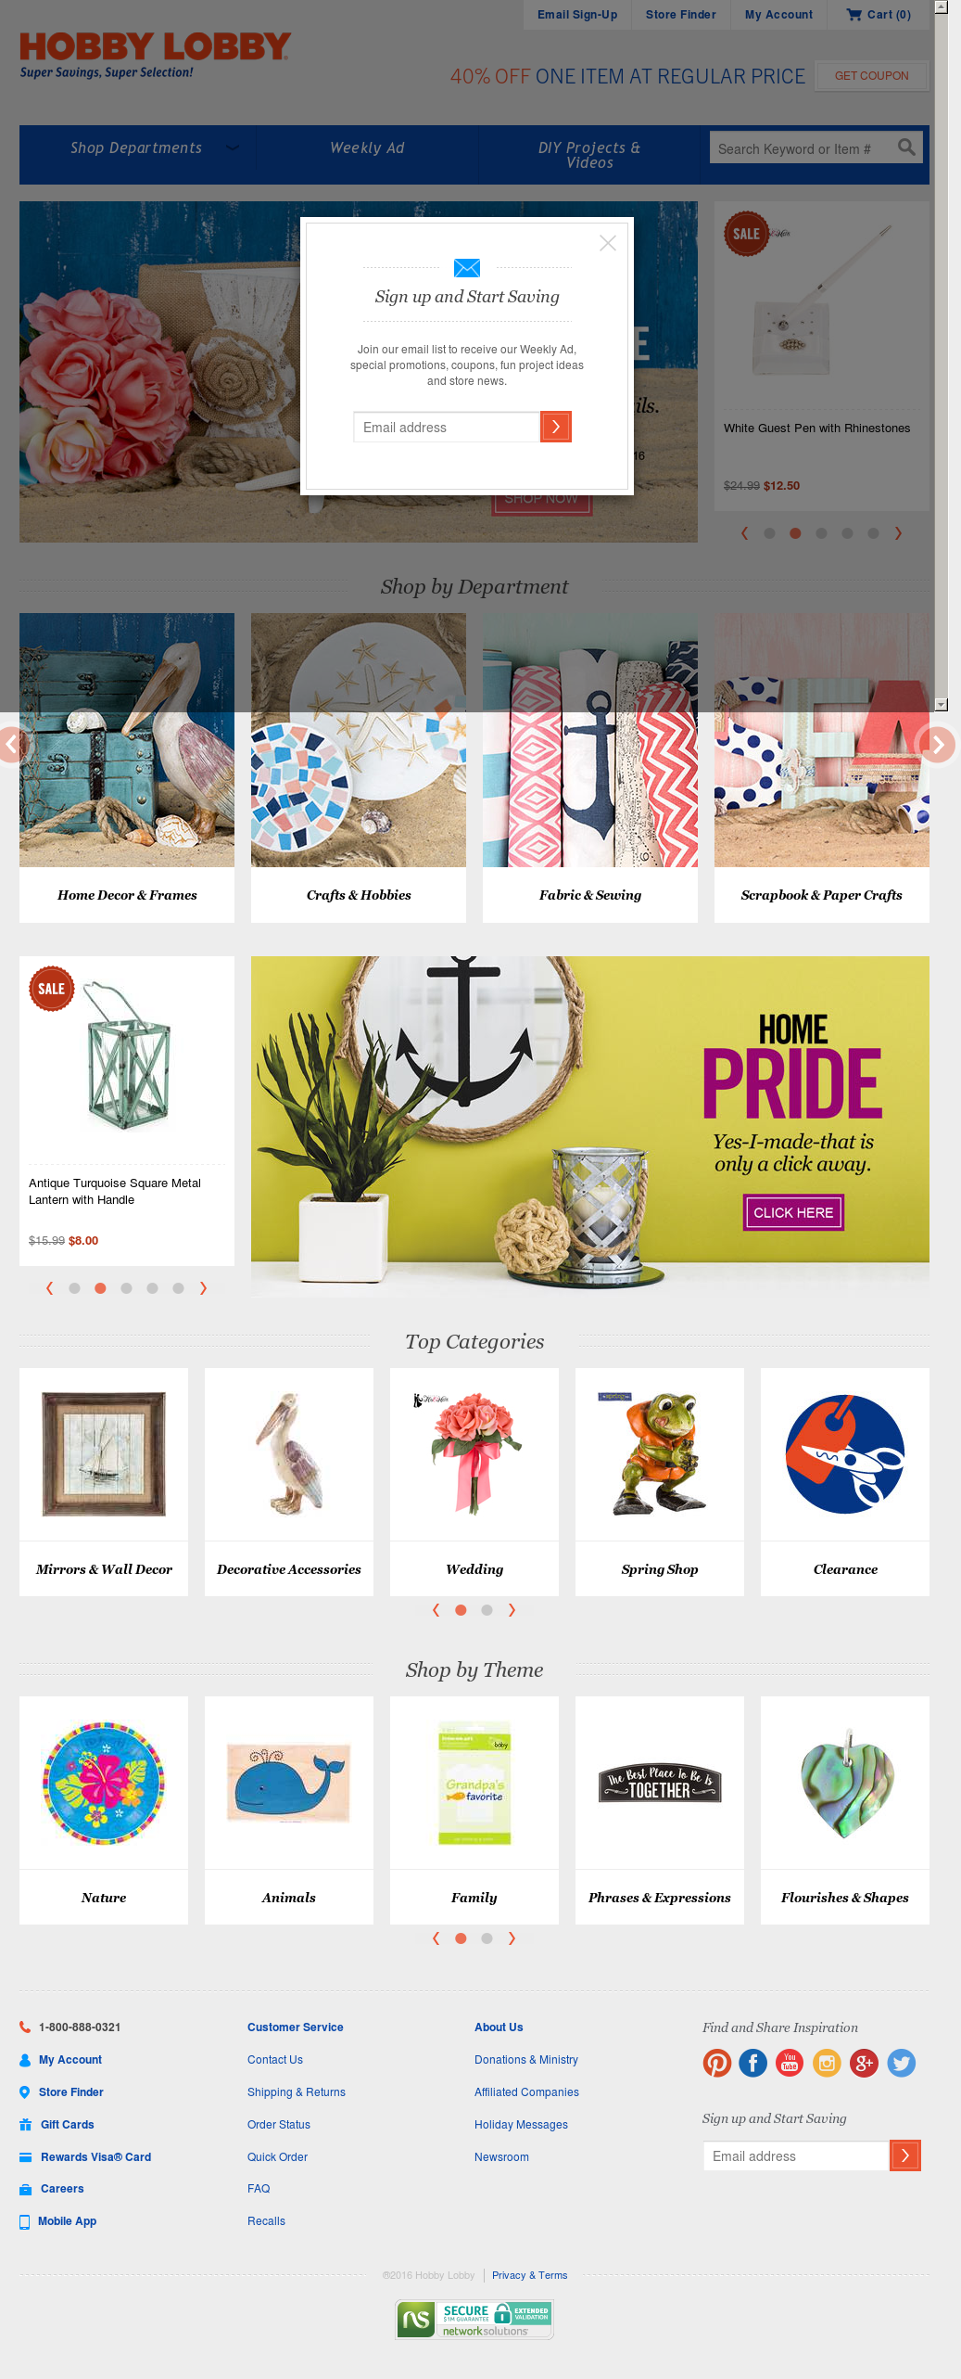This screenshot has width=961, height=2379.
Task: Advance Shop by Theme carousel right arrow
Action: [x=512, y=1938]
